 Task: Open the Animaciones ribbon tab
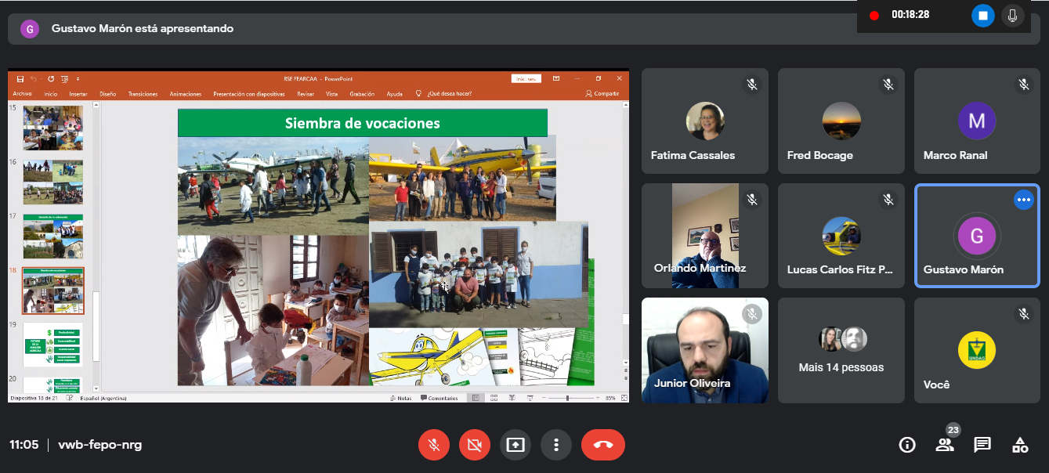tap(186, 94)
